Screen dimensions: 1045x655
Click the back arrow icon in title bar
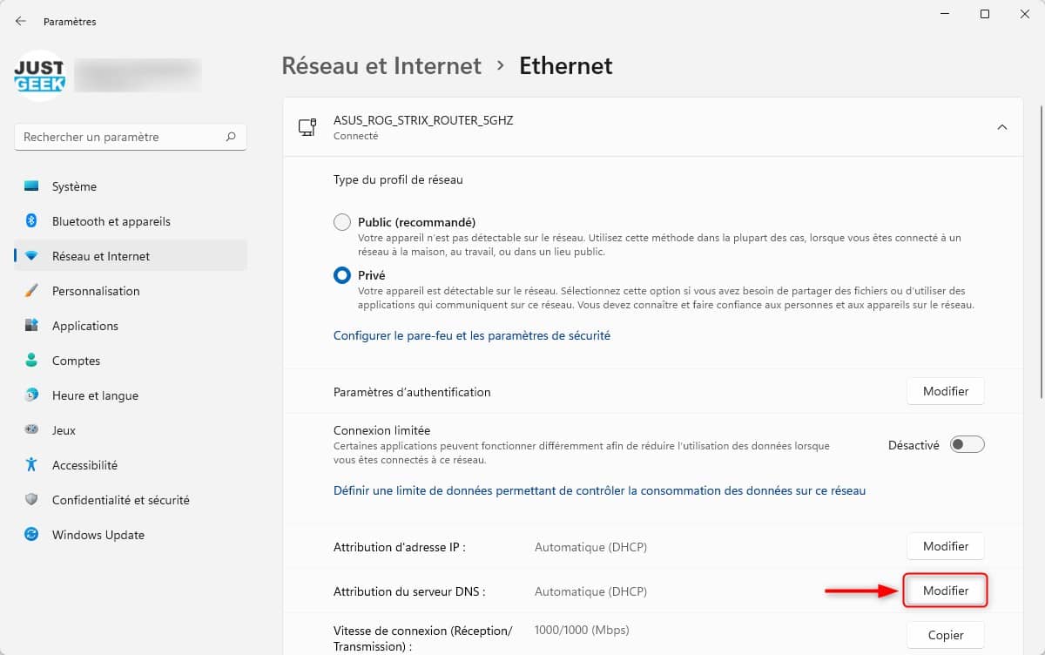21,21
